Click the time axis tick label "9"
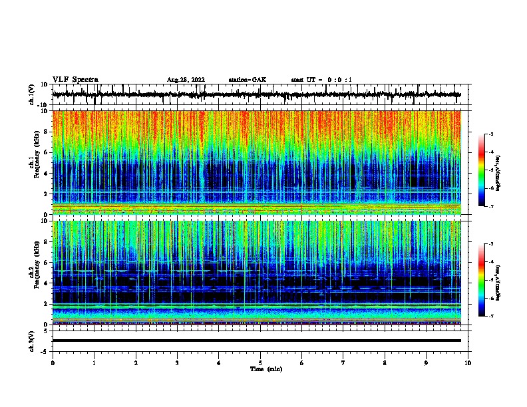The width and height of the screenshot is (527, 407). coord(426,363)
